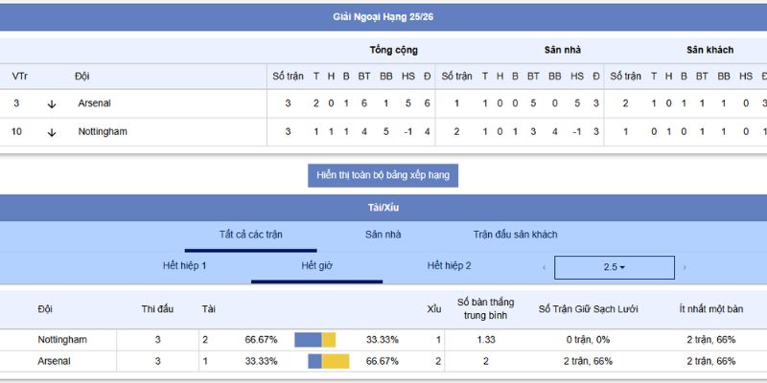Click the 'Tài/Xỉu' section header
This screenshot has height=383, width=767.
coord(383,207)
